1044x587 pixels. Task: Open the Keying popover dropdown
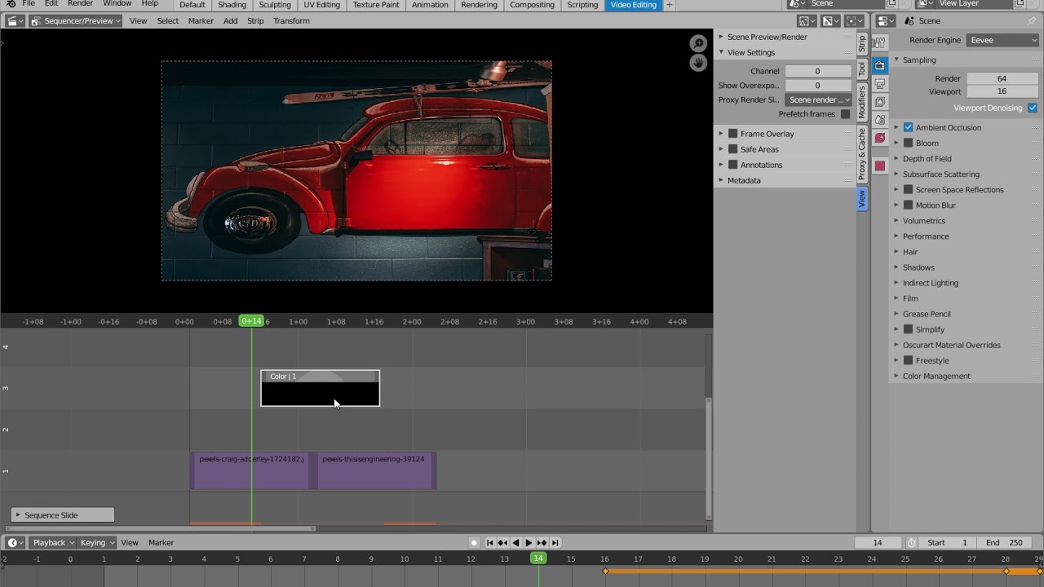point(96,543)
